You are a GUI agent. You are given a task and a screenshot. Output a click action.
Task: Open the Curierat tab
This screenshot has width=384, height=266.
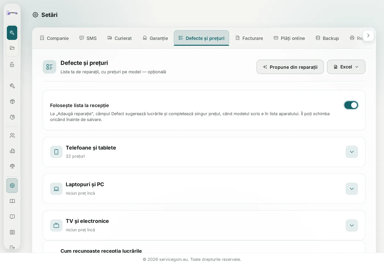click(x=120, y=38)
